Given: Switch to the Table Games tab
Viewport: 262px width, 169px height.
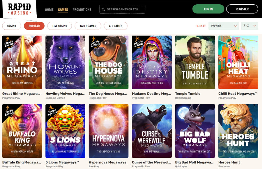Looking at the screenshot, I should pos(88,26).
